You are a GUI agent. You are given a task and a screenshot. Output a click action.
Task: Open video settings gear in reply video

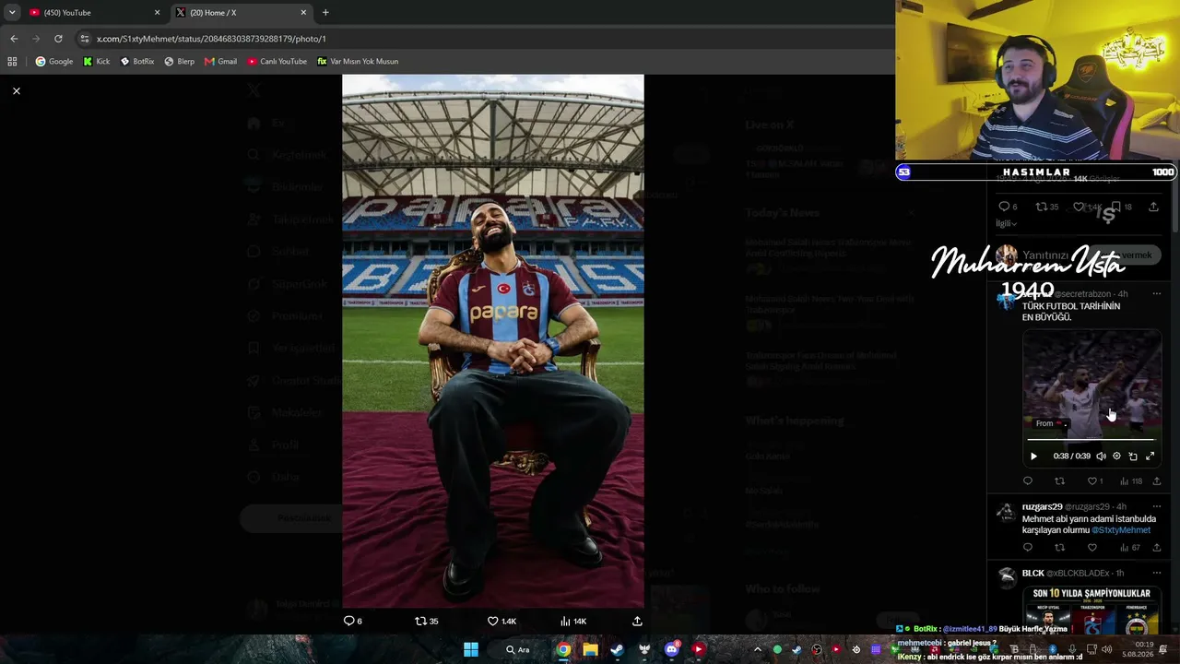1116,456
